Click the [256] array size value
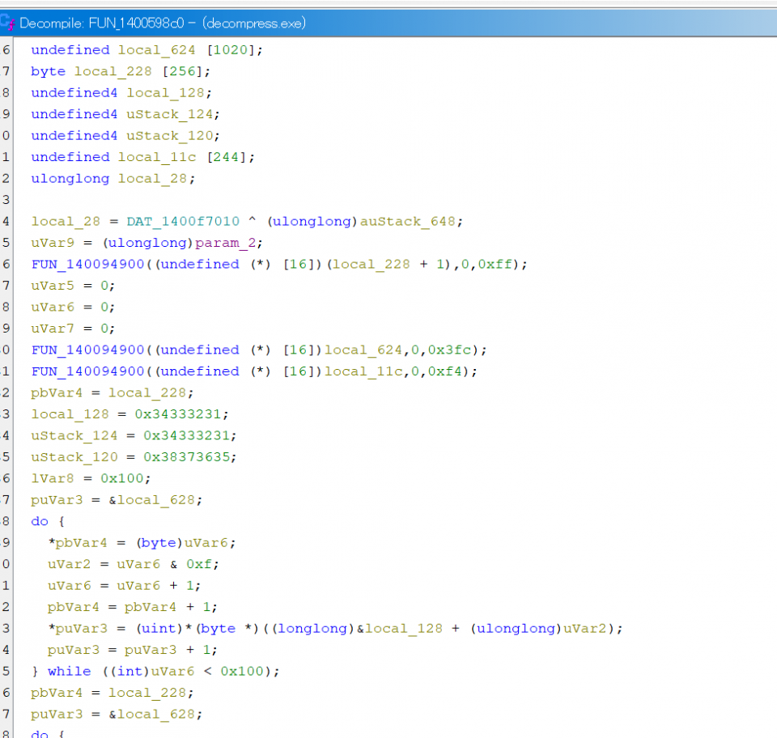 pos(183,71)
